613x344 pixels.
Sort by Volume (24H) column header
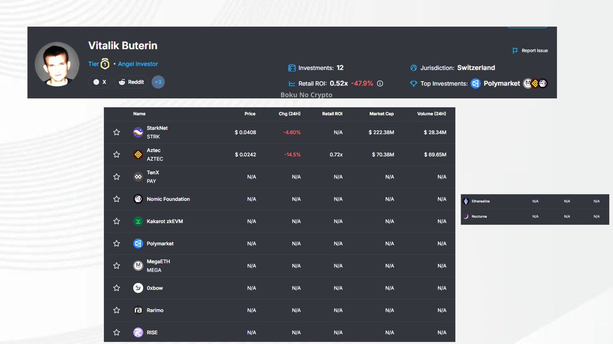[432, 113]
